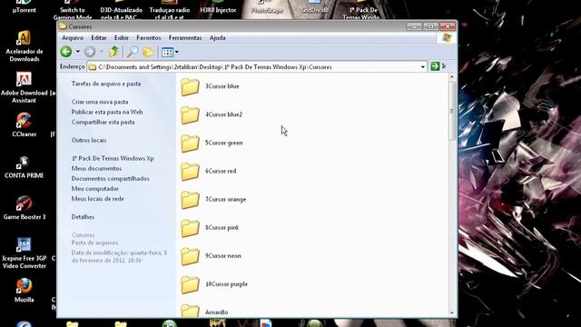The height and width of the screenshot is (327, 581).
Task: Go up one folder level
Action: [x=113, y=52]
